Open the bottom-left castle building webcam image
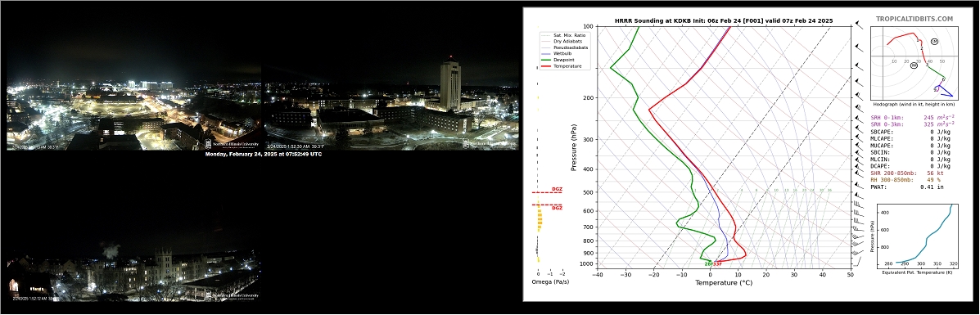Screen dimensions: 980x315 tap(133, 258)
